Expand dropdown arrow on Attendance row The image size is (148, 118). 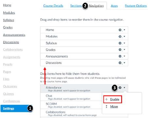click(124, 88)
